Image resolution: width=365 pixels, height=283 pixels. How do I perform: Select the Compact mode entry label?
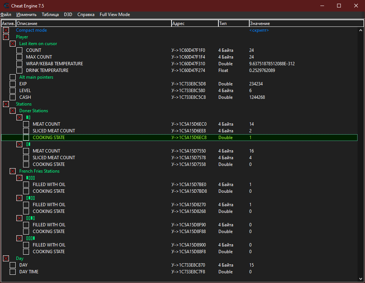31,30
